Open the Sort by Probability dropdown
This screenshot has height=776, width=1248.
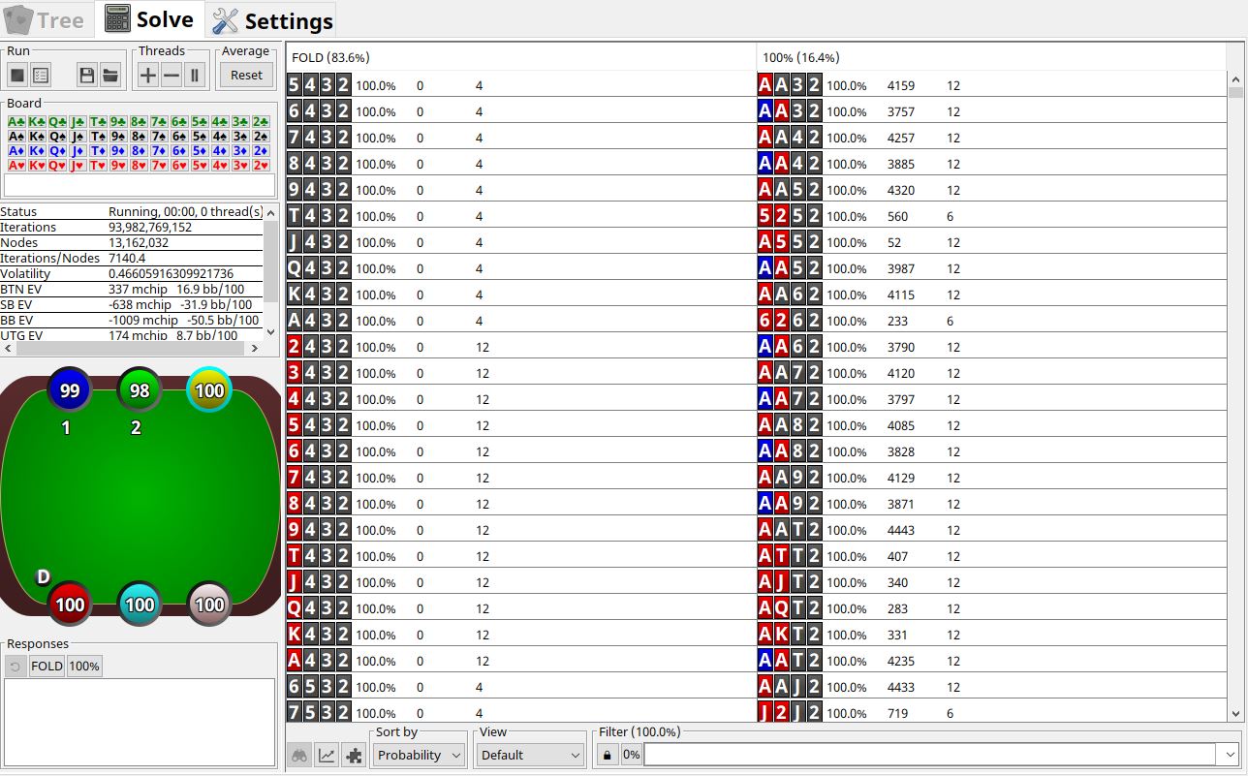coord(418,755)
